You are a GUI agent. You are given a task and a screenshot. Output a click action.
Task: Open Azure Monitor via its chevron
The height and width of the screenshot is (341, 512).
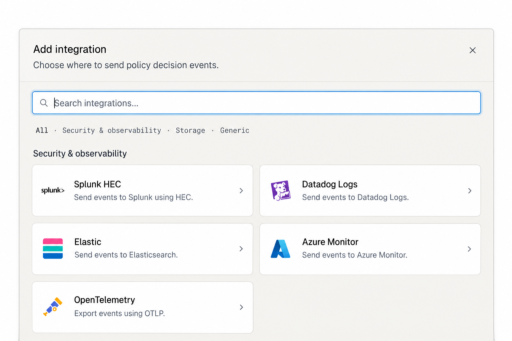click(x=469, y=249)
